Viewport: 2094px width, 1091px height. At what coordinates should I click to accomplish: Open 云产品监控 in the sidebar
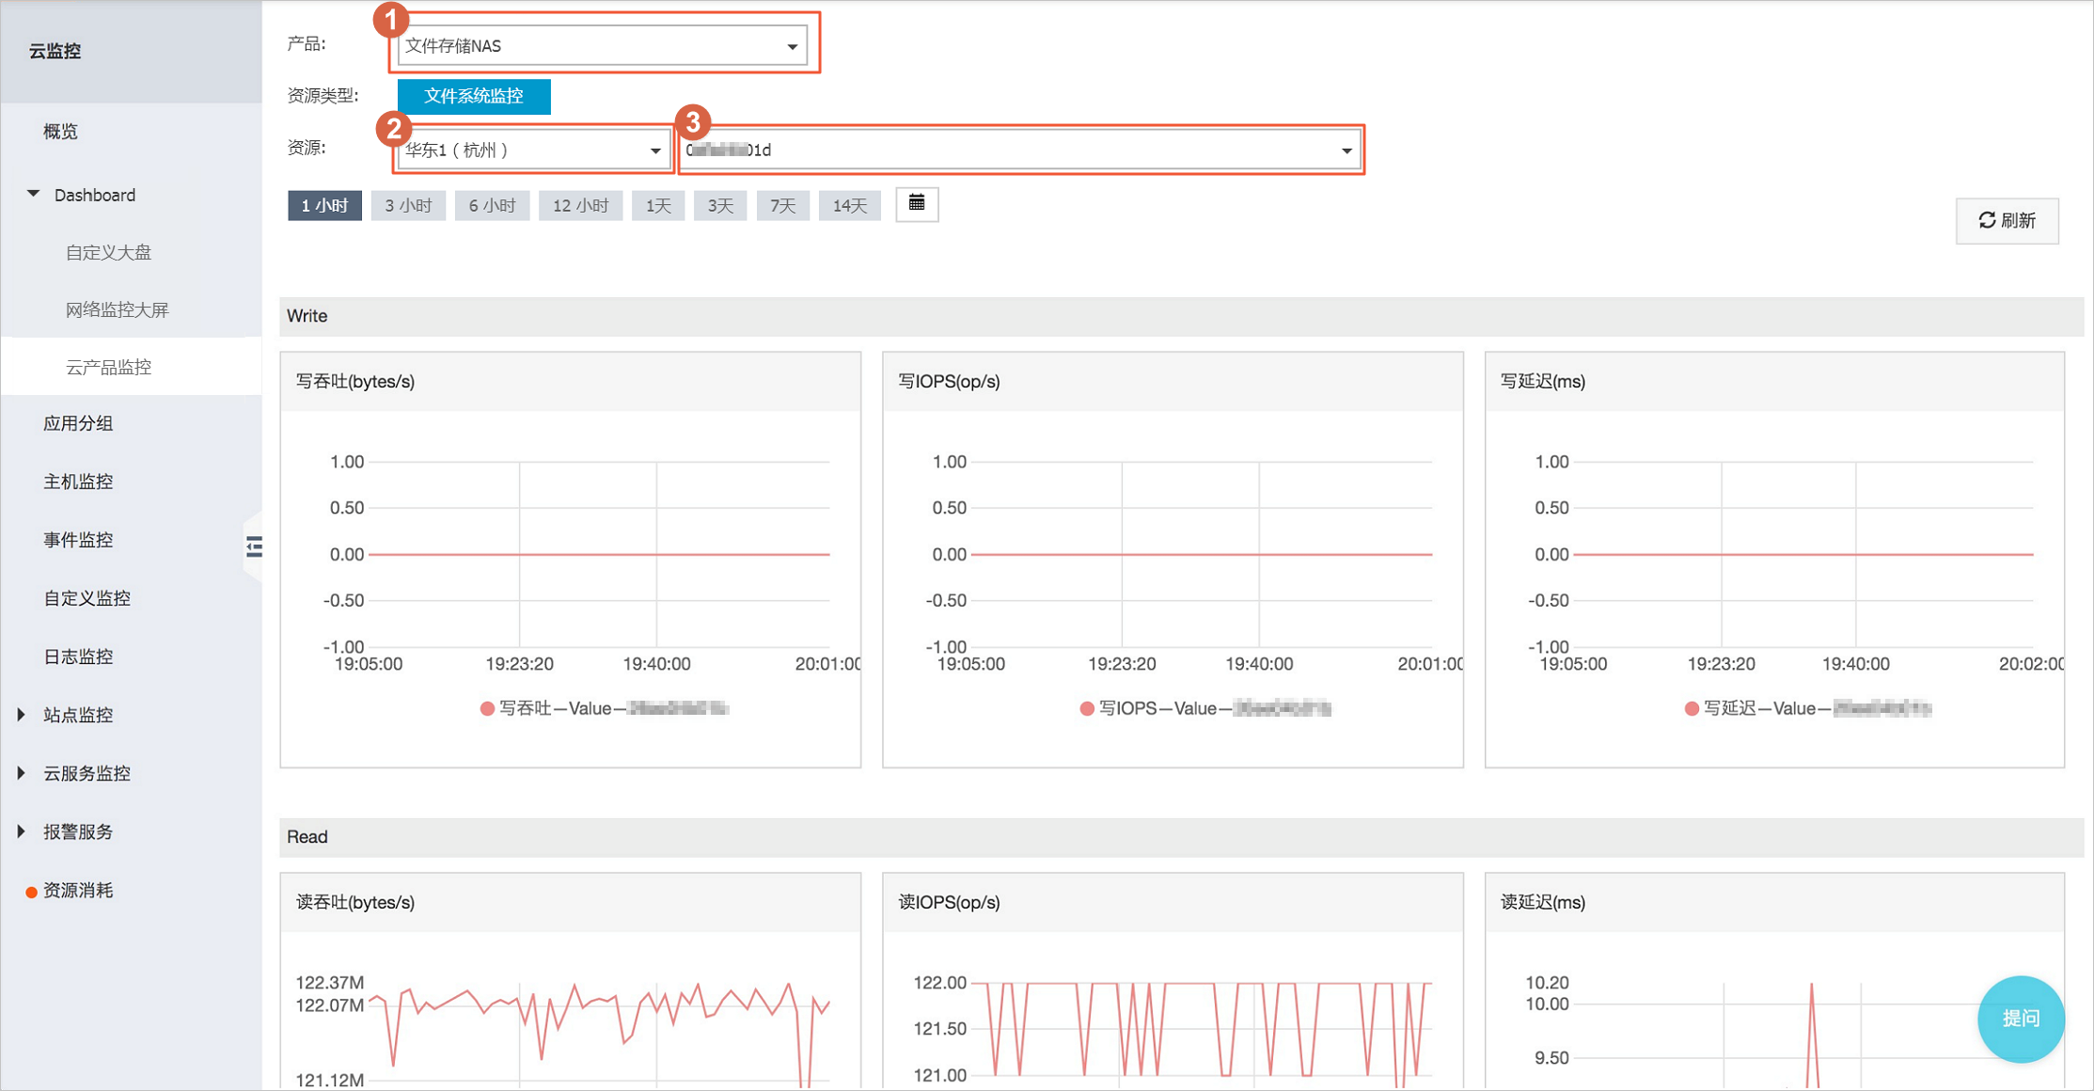pyautogui.click(x=108, y=367)
